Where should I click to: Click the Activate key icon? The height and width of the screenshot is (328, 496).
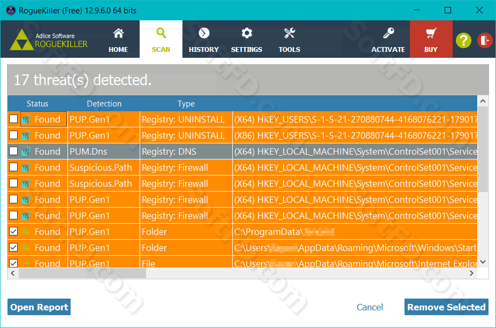point(388,33)
